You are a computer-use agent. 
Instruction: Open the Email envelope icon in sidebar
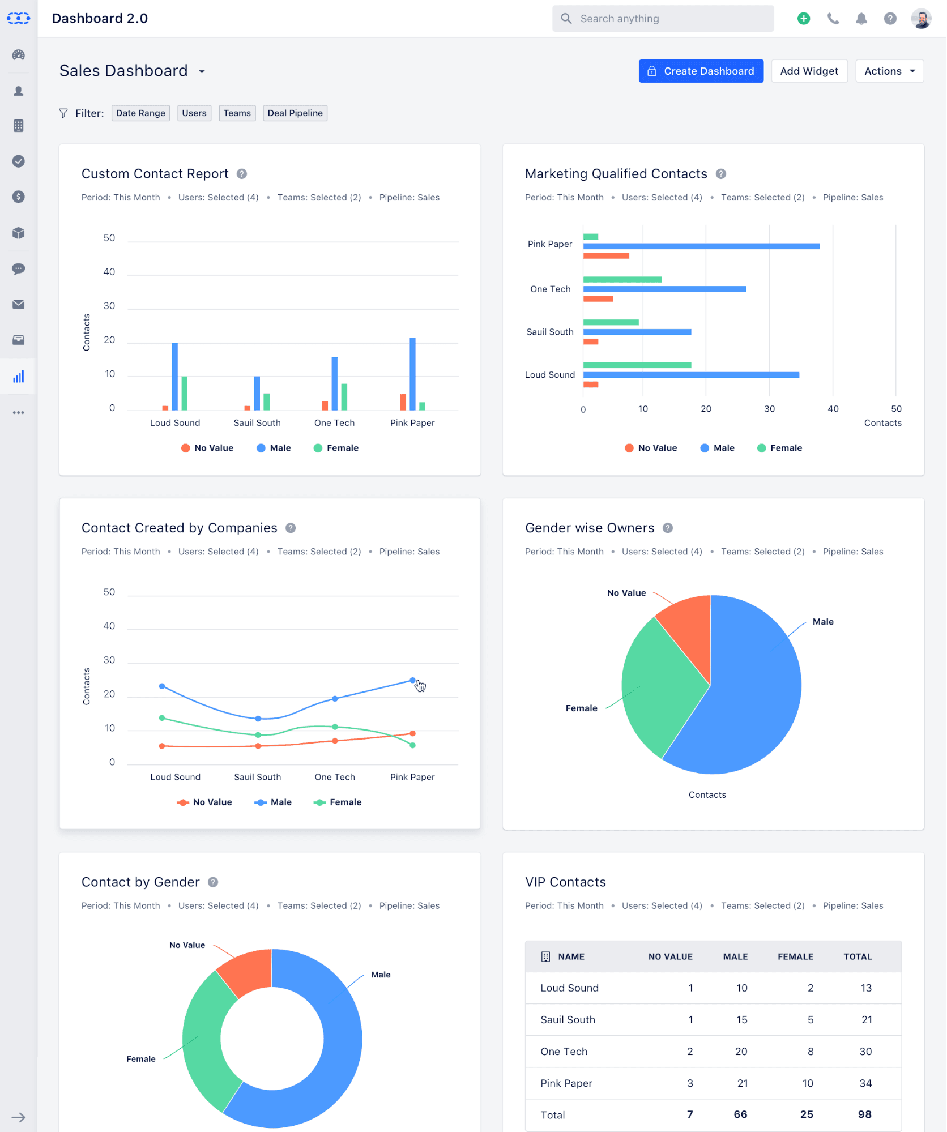[18, 304]
